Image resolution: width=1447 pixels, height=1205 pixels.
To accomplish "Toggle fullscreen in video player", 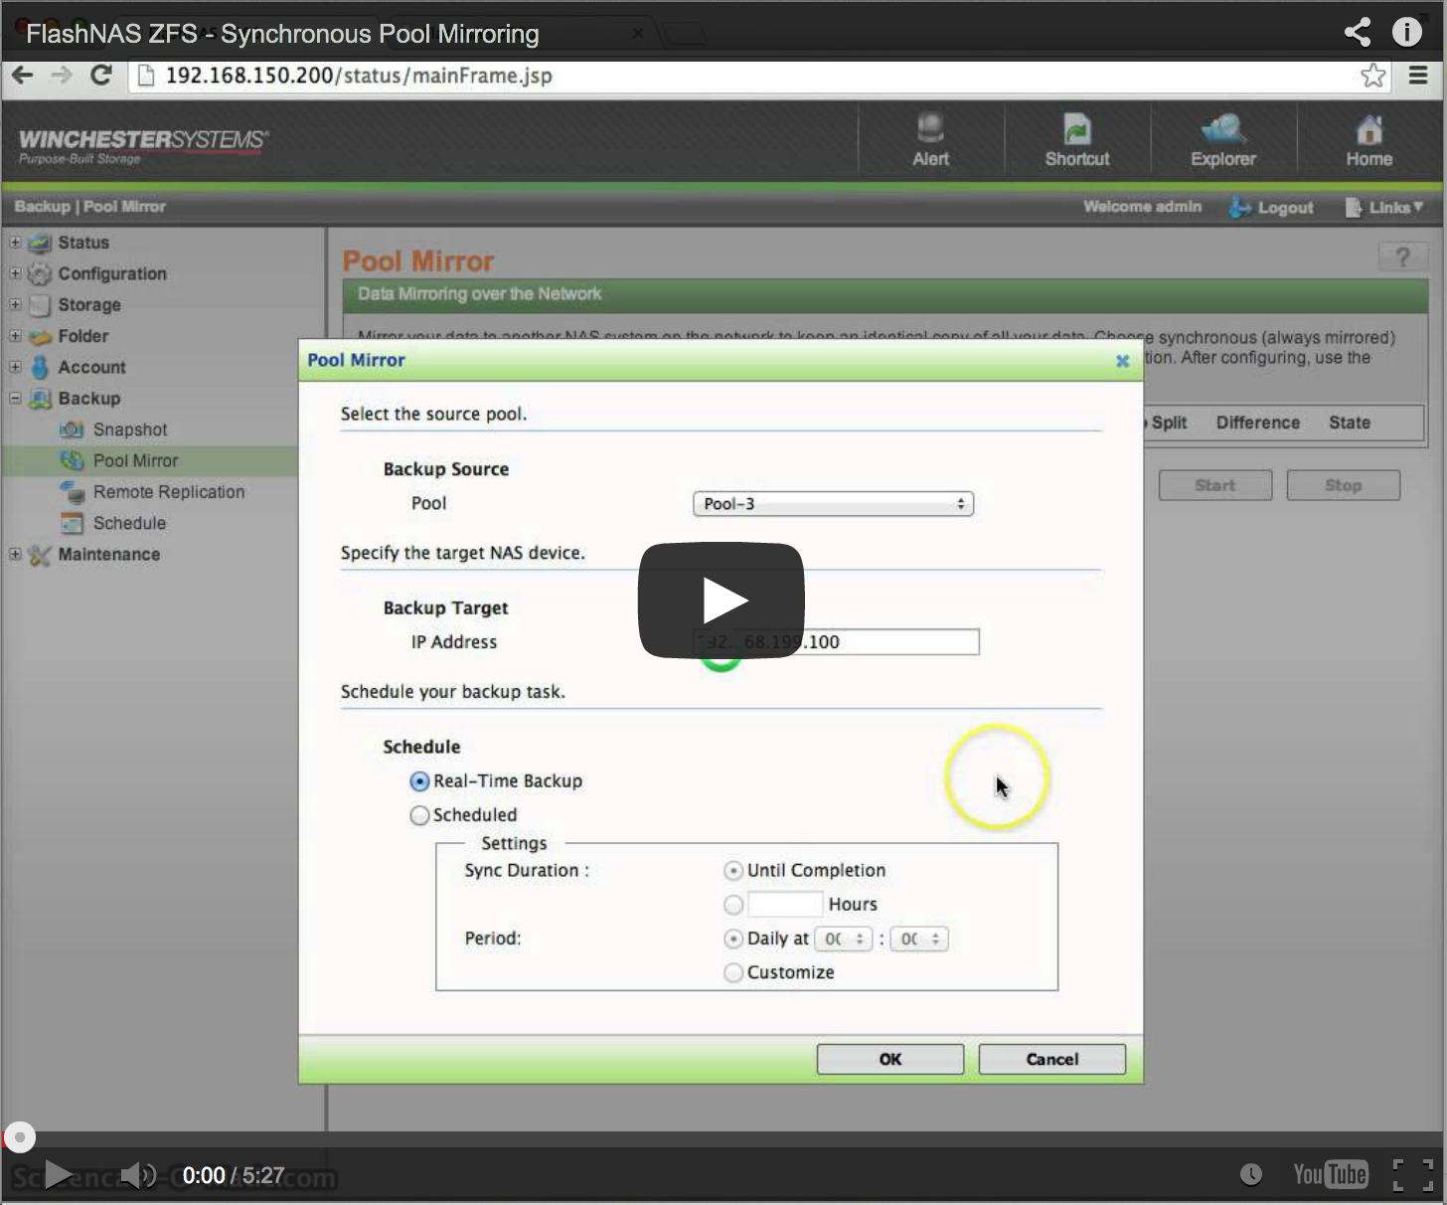I will coord(1412,1174).
